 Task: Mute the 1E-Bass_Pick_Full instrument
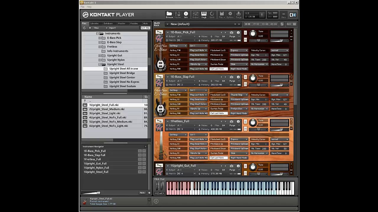coord(245,40)
